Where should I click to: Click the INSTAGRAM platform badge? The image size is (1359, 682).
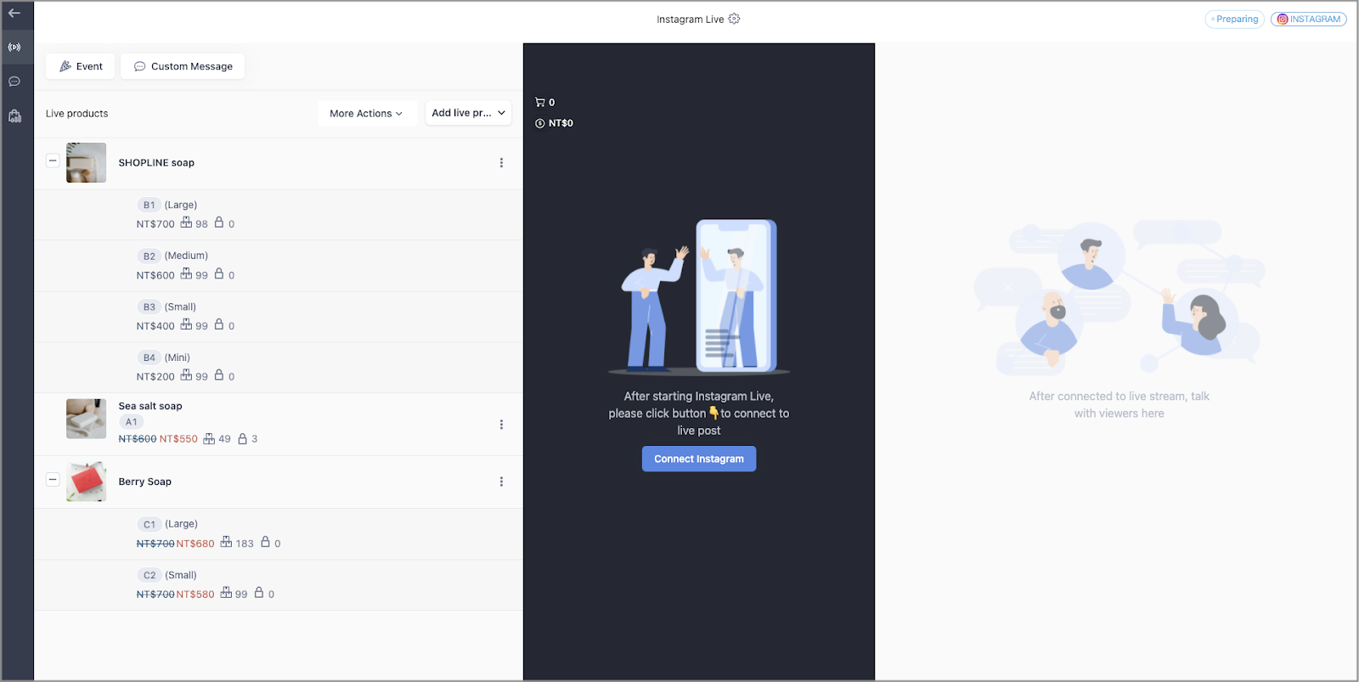pyautogui.click(x=1309, y=19)
